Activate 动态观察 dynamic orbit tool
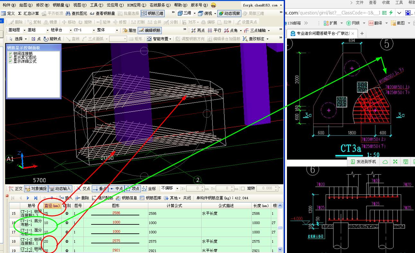The width and height of the screenshot is (415, 253). pyautogui.click(x=229, y=14)
